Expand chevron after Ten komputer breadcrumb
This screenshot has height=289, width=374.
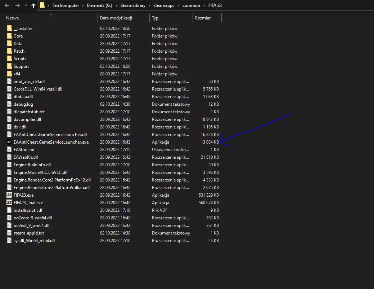[83, 5]
